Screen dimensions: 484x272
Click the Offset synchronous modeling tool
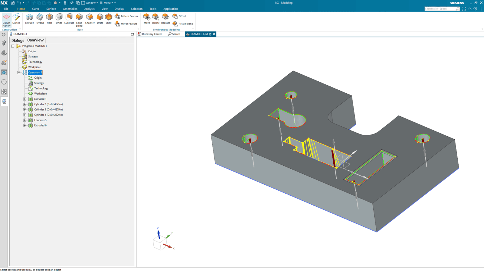click(x=179, y=16)
